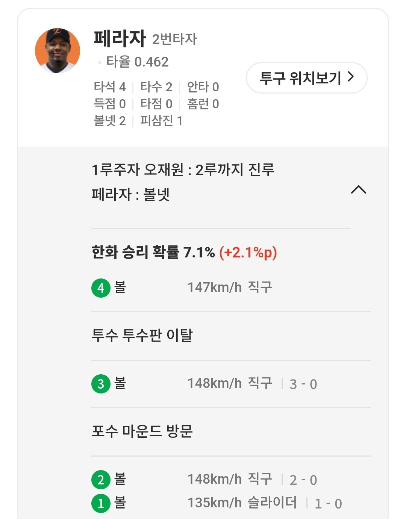Collapse the at-bat details chevron
406x519 pixels.
click(358, 190)
